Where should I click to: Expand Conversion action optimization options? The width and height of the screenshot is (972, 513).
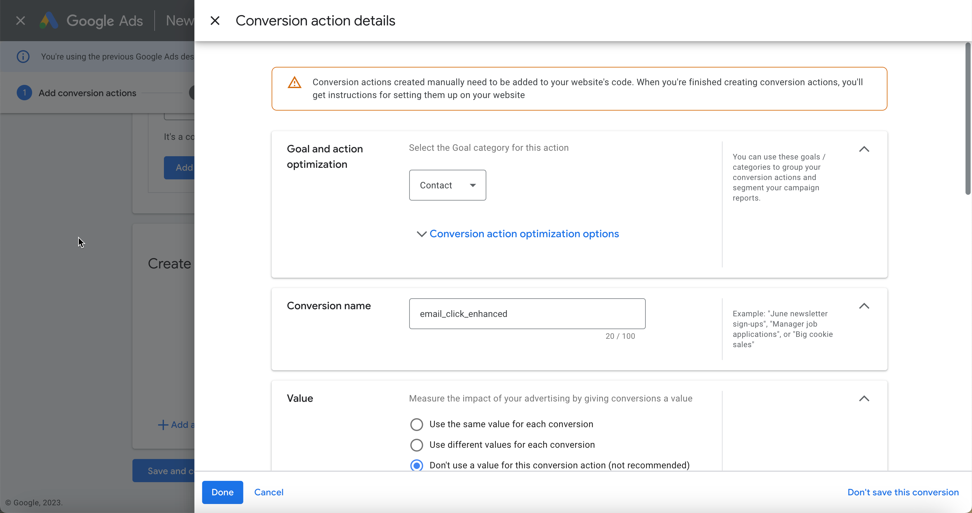pyautogui.click(x=524, y=234)
